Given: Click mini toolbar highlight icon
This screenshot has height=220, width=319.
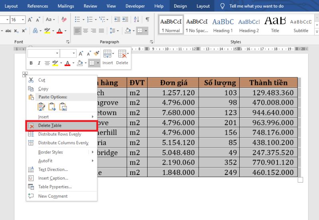Looking at the screenshot, I should pyautogui.click(x=55, y=63).
